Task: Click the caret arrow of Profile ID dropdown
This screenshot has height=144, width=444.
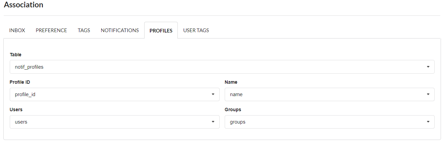Action: tap(213, 94)
